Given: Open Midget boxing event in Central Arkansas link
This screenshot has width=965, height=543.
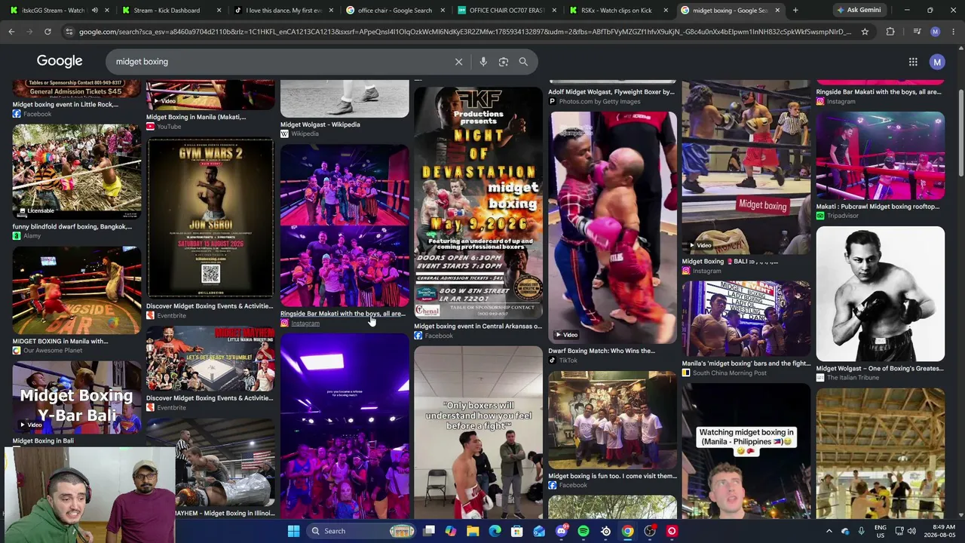Looking at the screenshot, I should [478, 327].
